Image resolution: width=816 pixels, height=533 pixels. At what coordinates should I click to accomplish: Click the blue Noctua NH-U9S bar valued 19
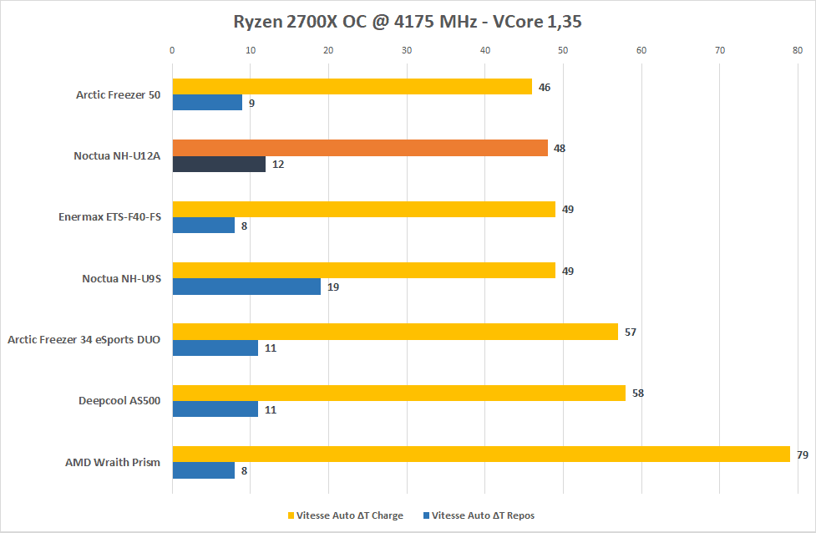tap(246, 287)
